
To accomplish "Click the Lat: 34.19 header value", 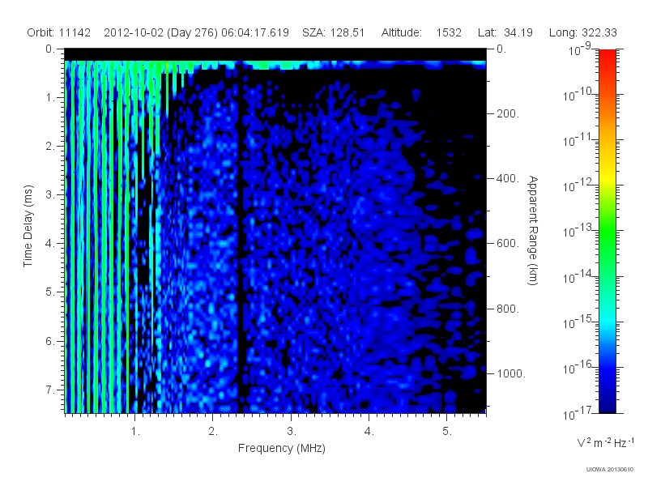I will [x=505, y=32].
